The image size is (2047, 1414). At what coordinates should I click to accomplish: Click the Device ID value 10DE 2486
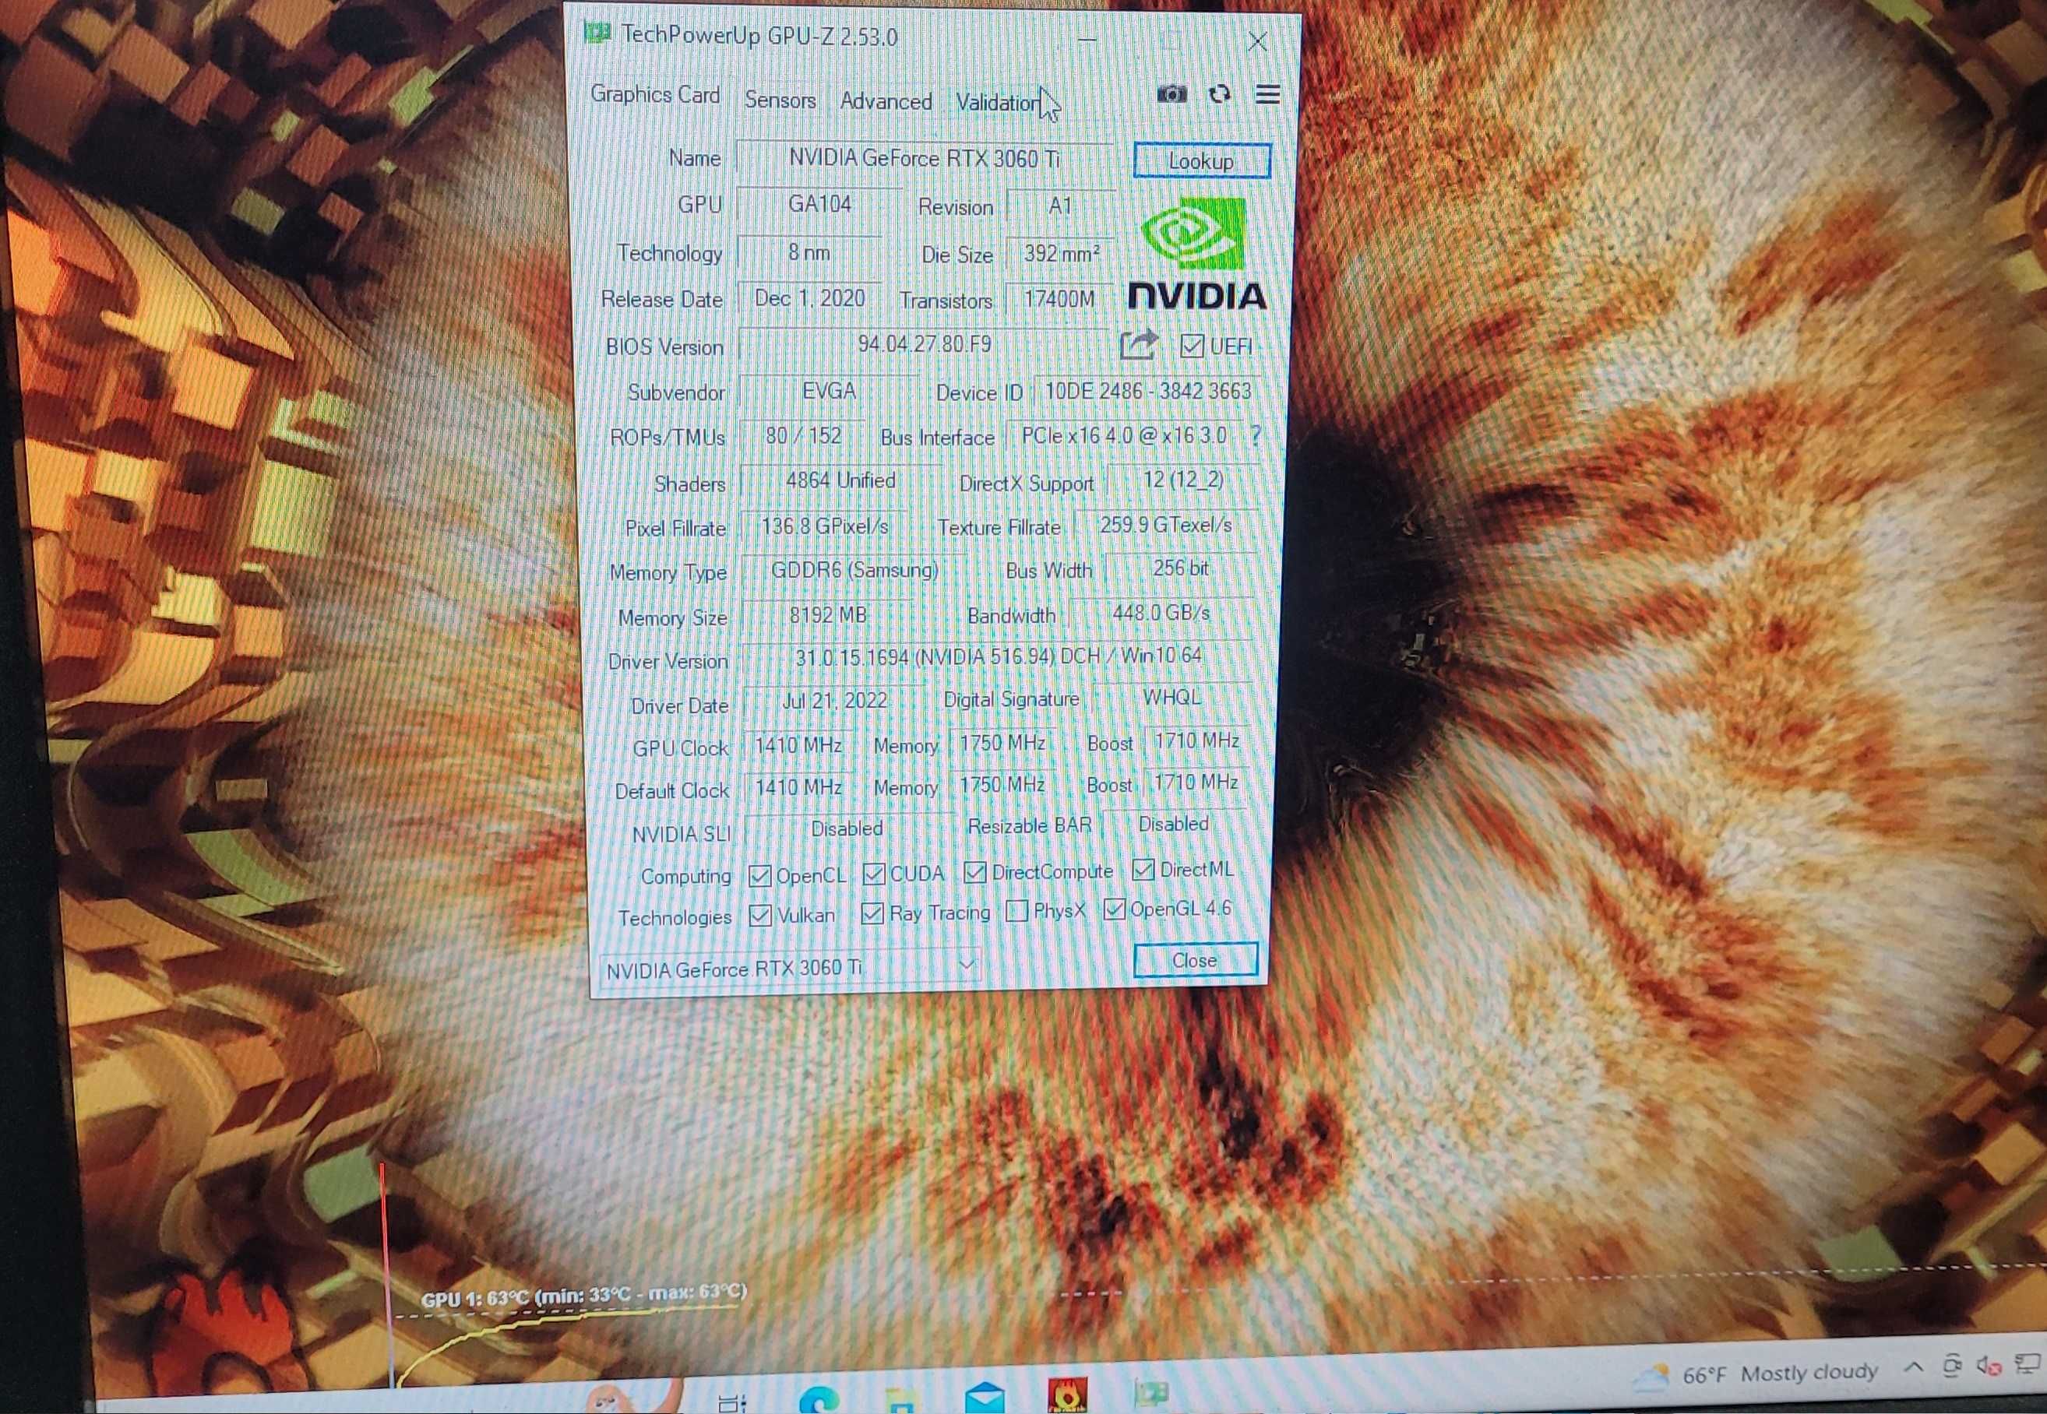(x=1147, y=391)
